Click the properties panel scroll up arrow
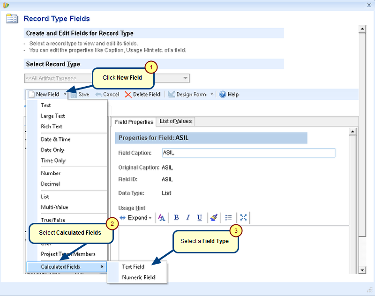 (352, 132)
